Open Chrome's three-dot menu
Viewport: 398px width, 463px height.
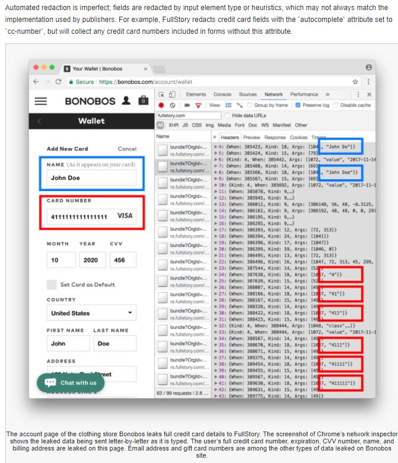(x=368, y=82)
